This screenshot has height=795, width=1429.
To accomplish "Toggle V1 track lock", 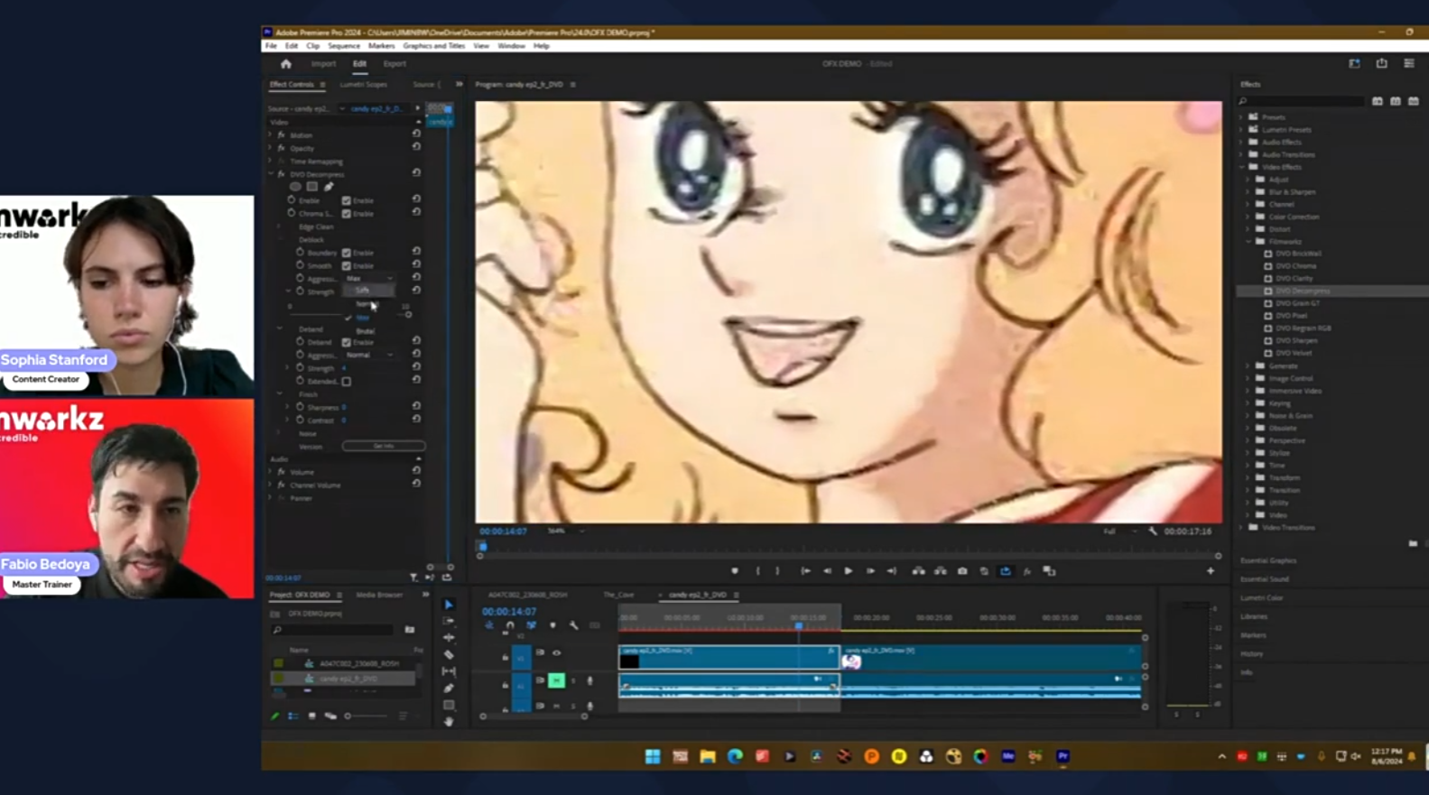I will tap(505, 658).
